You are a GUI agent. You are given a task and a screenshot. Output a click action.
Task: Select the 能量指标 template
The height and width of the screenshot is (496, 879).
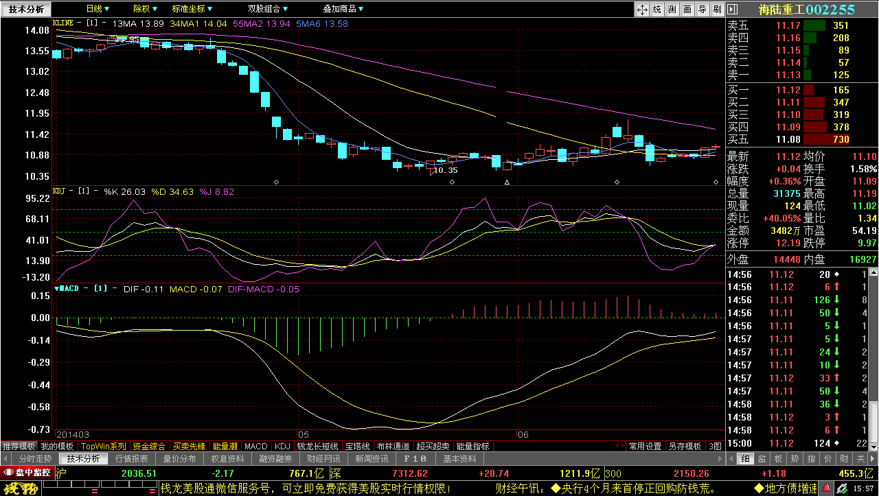472,446
